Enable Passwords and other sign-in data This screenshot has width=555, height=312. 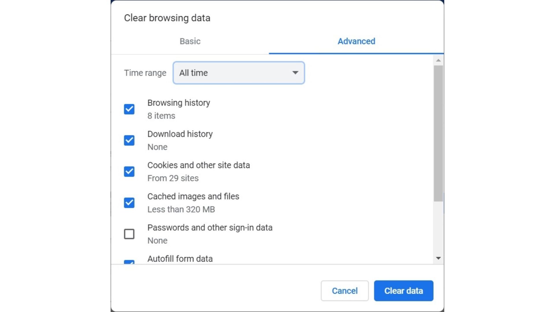click(x=129, y=234)
